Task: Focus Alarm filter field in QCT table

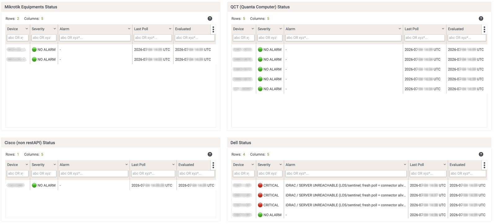Action: [x=343, y=38]
